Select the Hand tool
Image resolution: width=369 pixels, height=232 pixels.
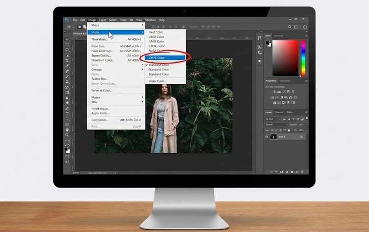(x=67, y=130)
